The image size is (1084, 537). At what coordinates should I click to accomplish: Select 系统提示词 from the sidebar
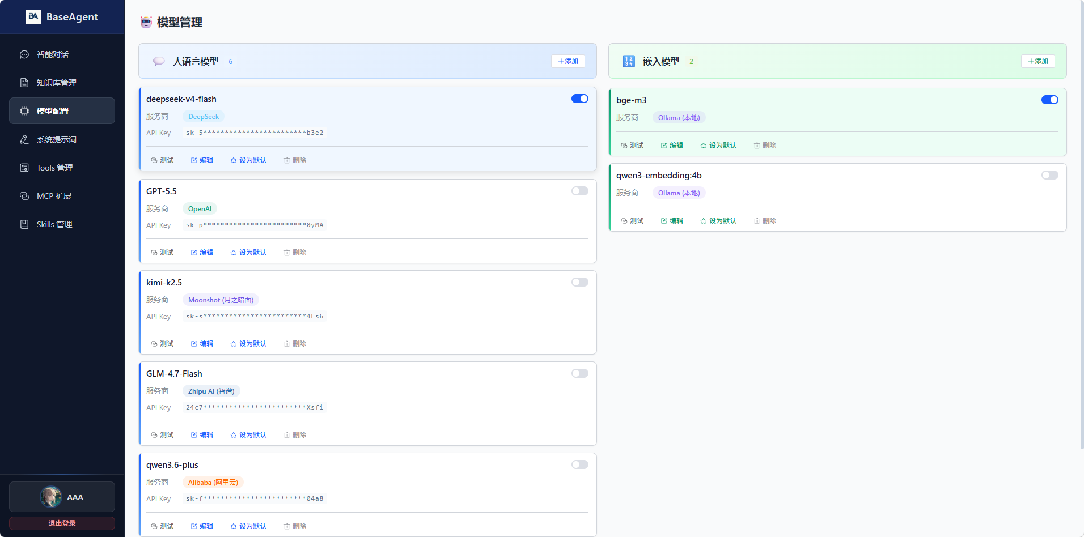point(62,139)
